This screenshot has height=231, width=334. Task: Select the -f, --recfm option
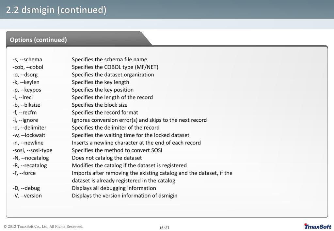coord(24,113)
